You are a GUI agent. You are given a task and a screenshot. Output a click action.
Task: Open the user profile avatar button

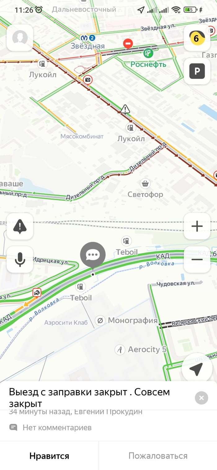pos(20,38)
